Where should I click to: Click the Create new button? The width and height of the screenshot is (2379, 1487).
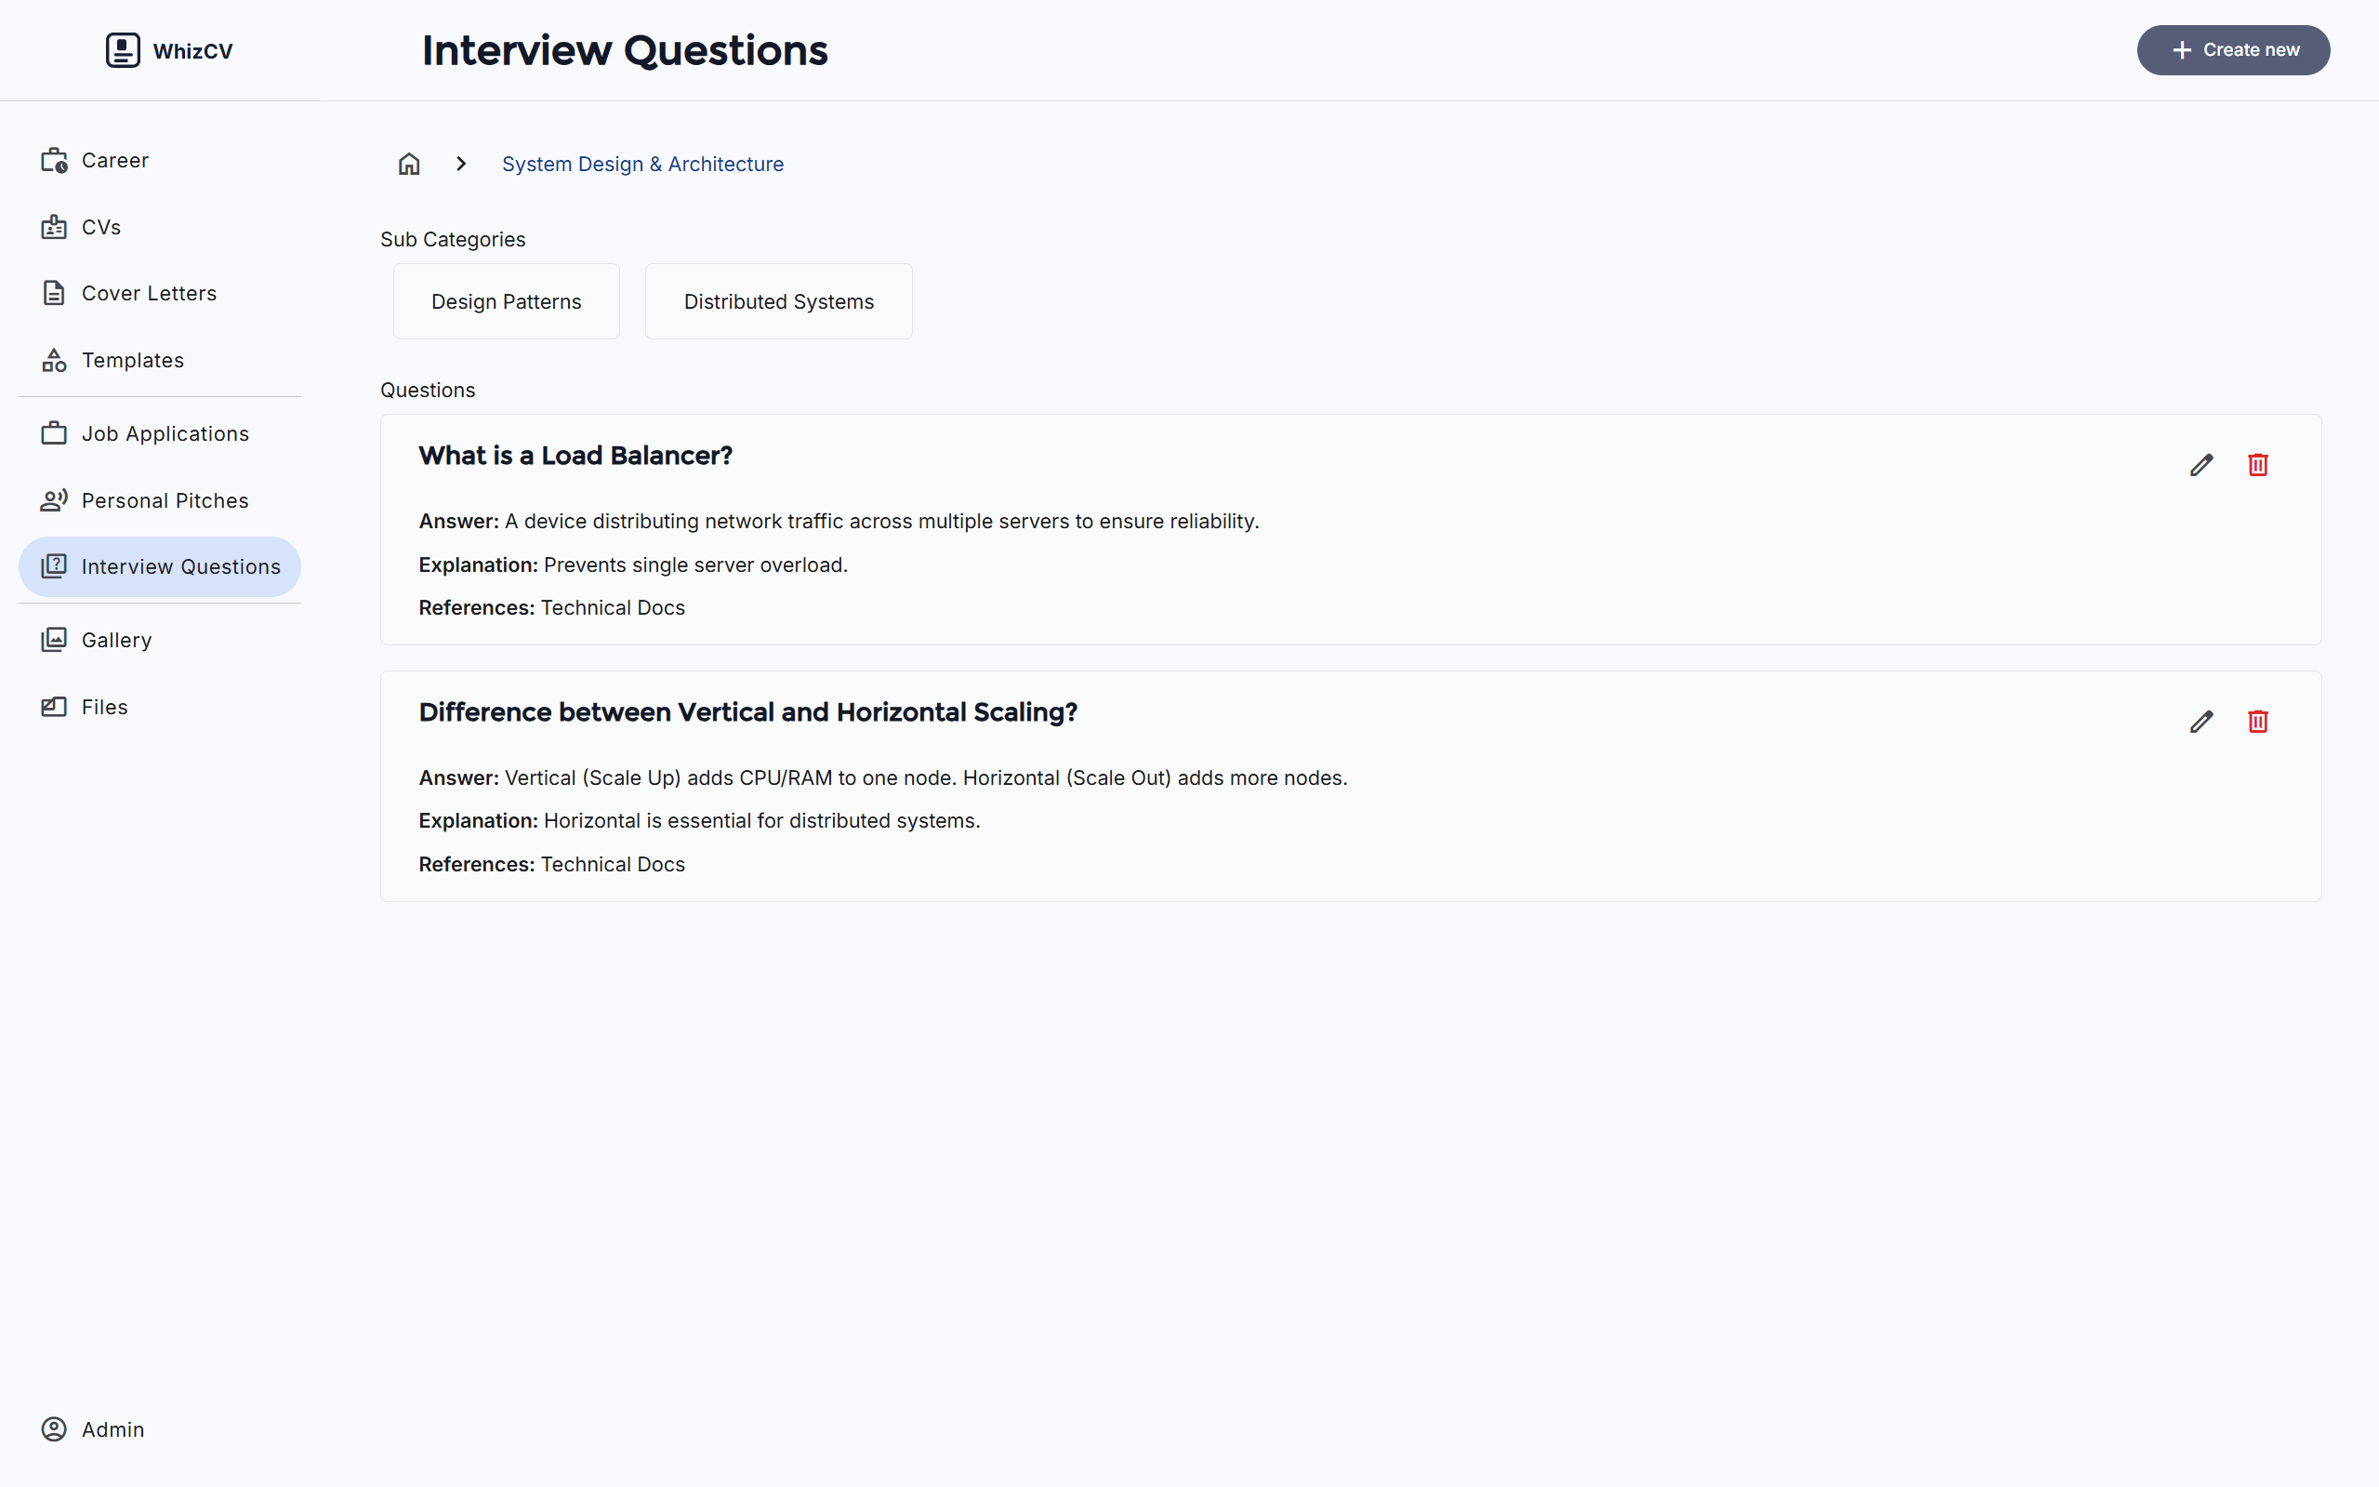click(x=2232, y=50)
